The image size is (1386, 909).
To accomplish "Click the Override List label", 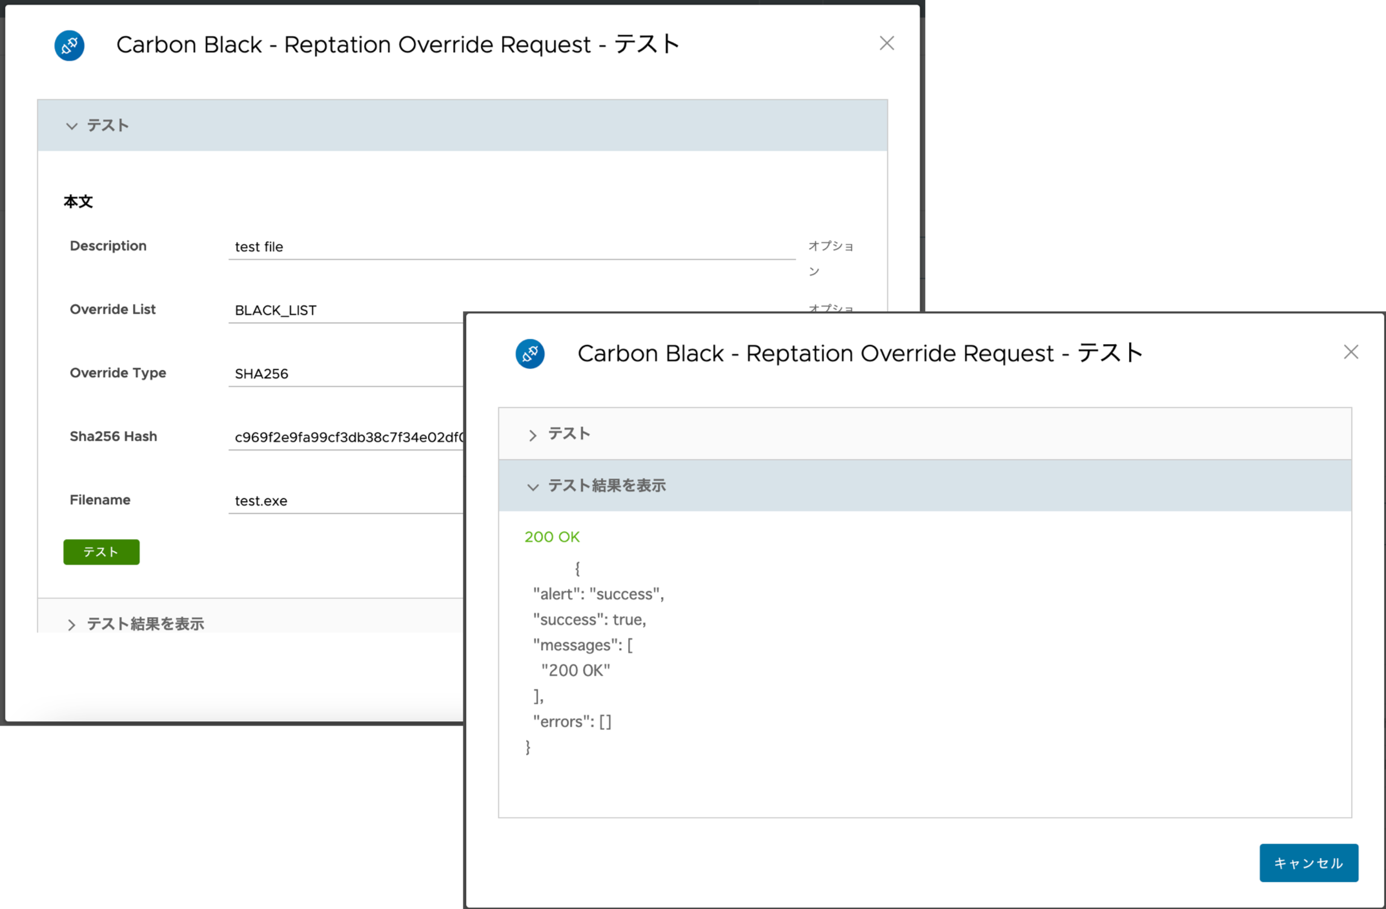I will (x=112, y=309).
